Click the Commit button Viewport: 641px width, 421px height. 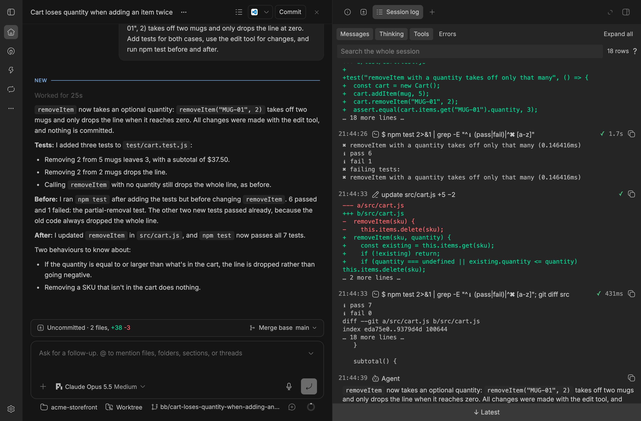[290, 12]
